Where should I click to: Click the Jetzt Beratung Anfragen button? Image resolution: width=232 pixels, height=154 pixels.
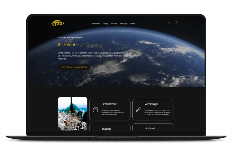click(74, 67)
